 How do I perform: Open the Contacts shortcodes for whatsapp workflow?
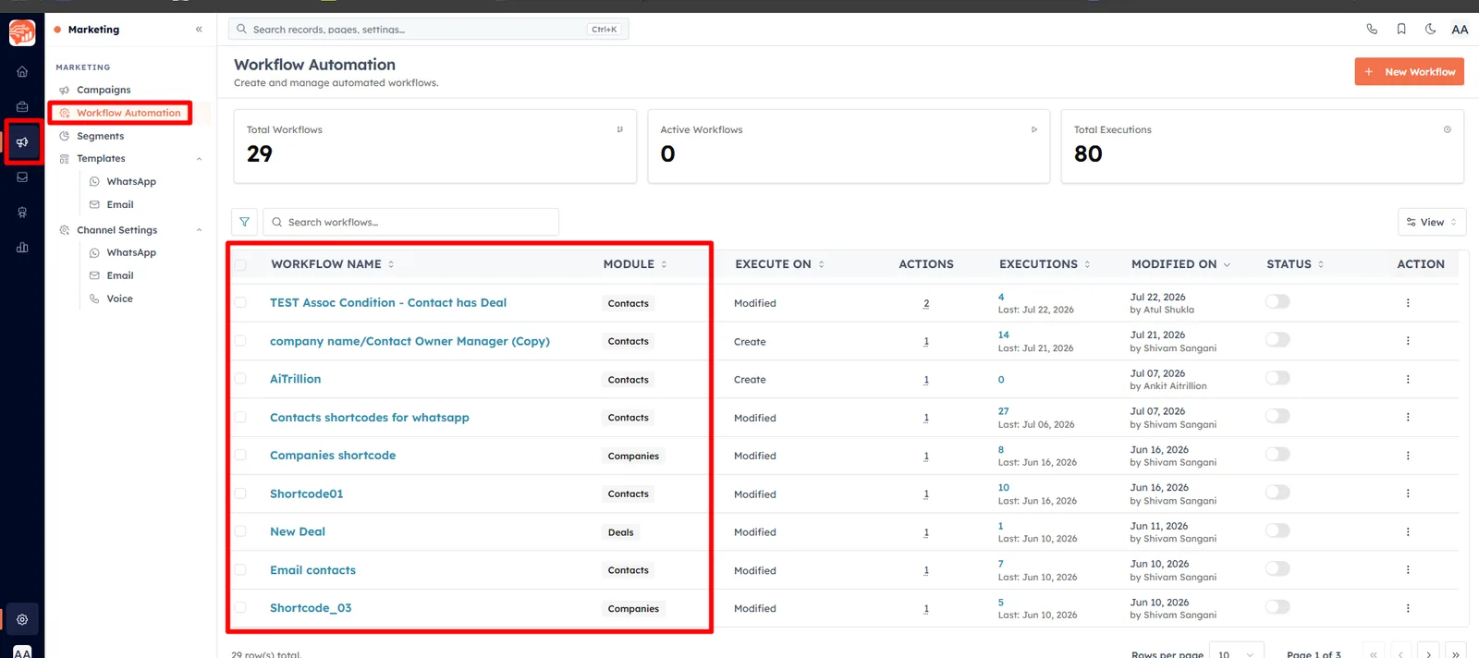coord(370,418)
